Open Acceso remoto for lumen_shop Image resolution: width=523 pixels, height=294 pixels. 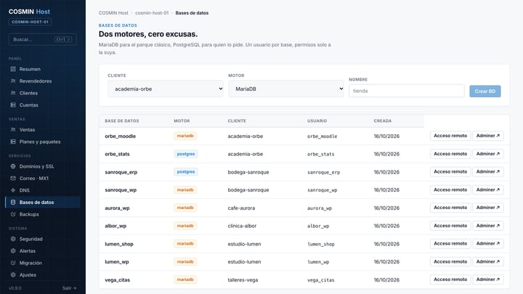tap(450, 244)
